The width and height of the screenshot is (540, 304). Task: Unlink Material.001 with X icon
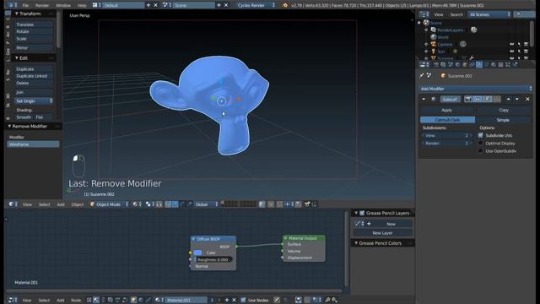(x=235, y=300)
